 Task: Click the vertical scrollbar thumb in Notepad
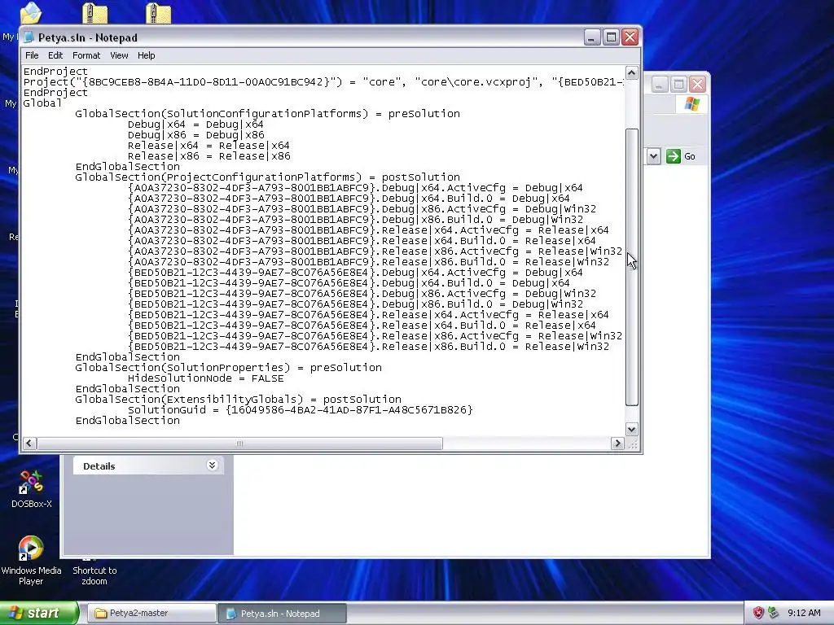tap(631, 267)
